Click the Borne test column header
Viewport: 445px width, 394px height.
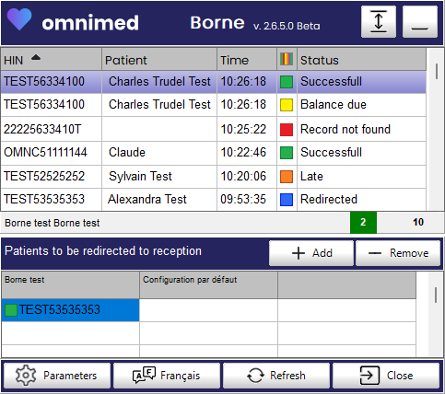(x=70, y=284)
